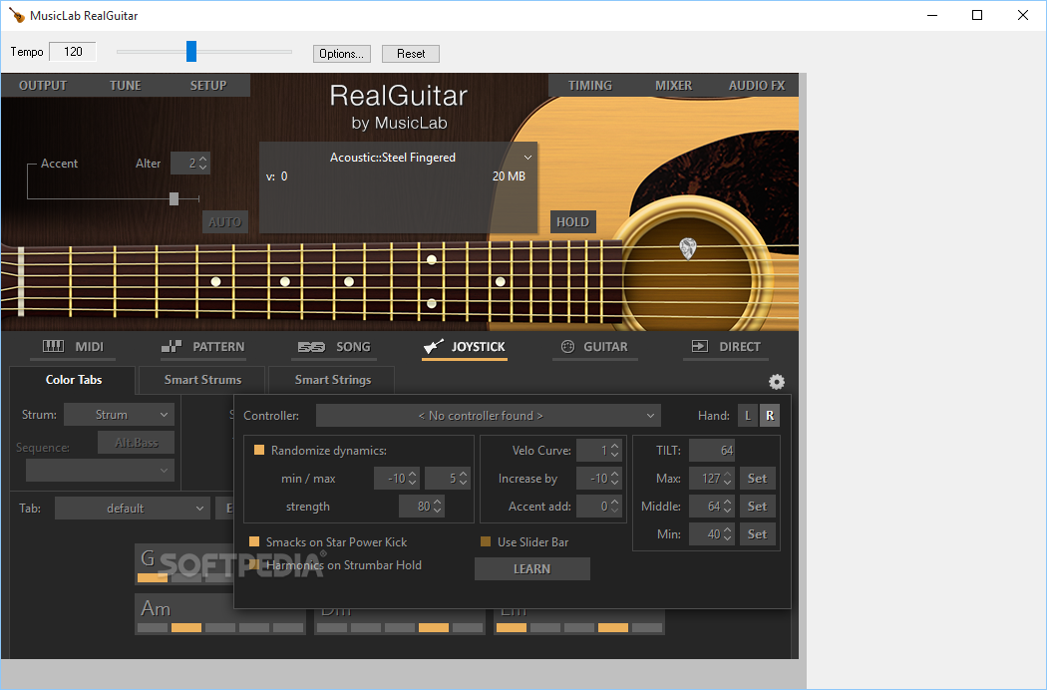
Task: Click the Reset button
Action: pyautogui.click(x=411, y=54)
